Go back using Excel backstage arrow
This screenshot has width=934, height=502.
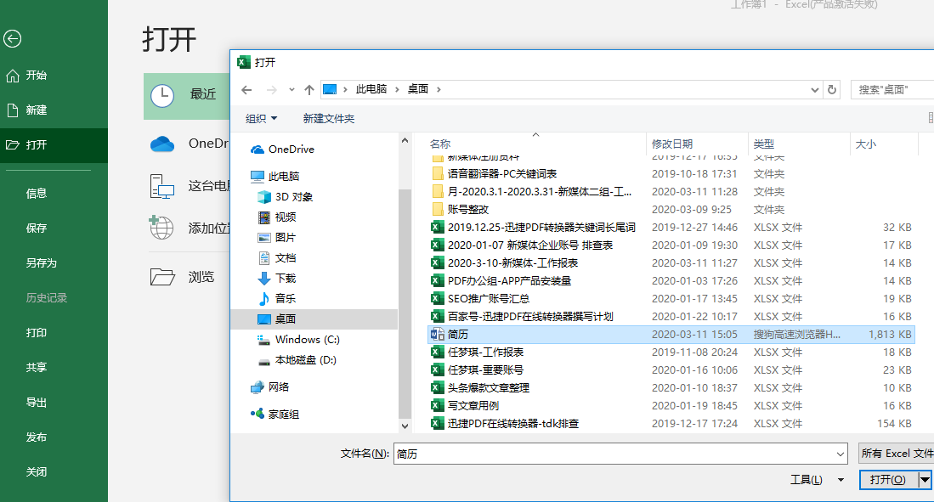[13, 39]
